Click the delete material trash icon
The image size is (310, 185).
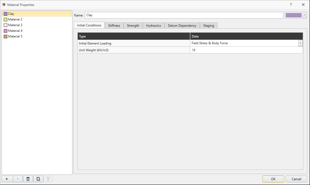[28, 179]
